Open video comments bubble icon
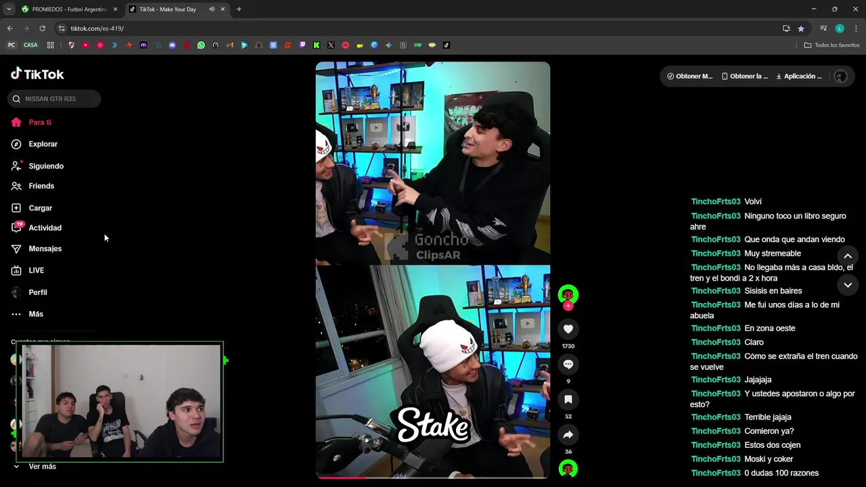This screenshot has height=487, width=866. [568, 364]
